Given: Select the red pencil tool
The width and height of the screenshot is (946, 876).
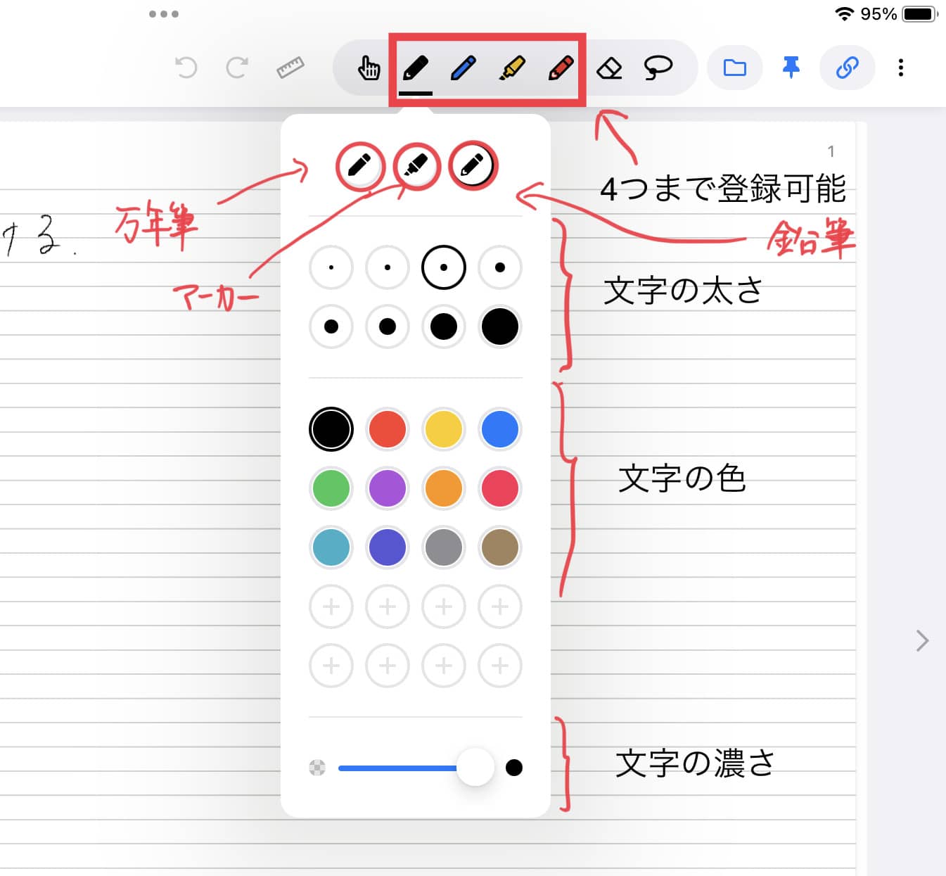Looking at the screenshot, I should point(559,68).
